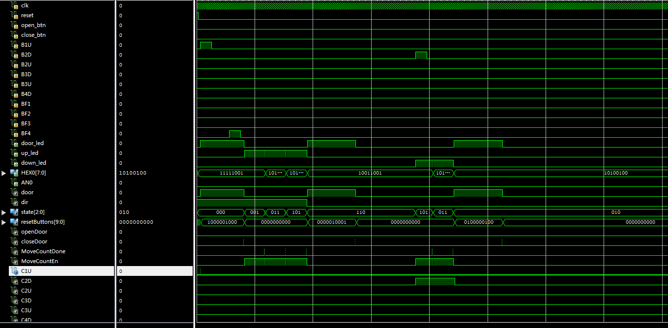668x328 pixels.
Task: Select the B4D signal name
Action: 26,94
